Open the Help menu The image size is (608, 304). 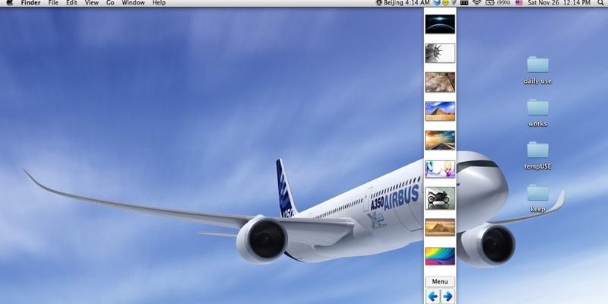[159, 3]
